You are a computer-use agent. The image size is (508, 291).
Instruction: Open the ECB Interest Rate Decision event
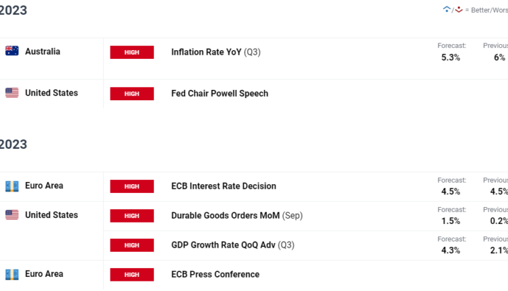click(x=224, y=186)
